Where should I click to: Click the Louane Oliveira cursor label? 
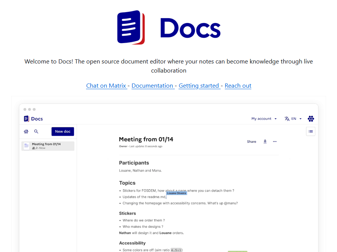pyautogui.click(x=176, y=193)
